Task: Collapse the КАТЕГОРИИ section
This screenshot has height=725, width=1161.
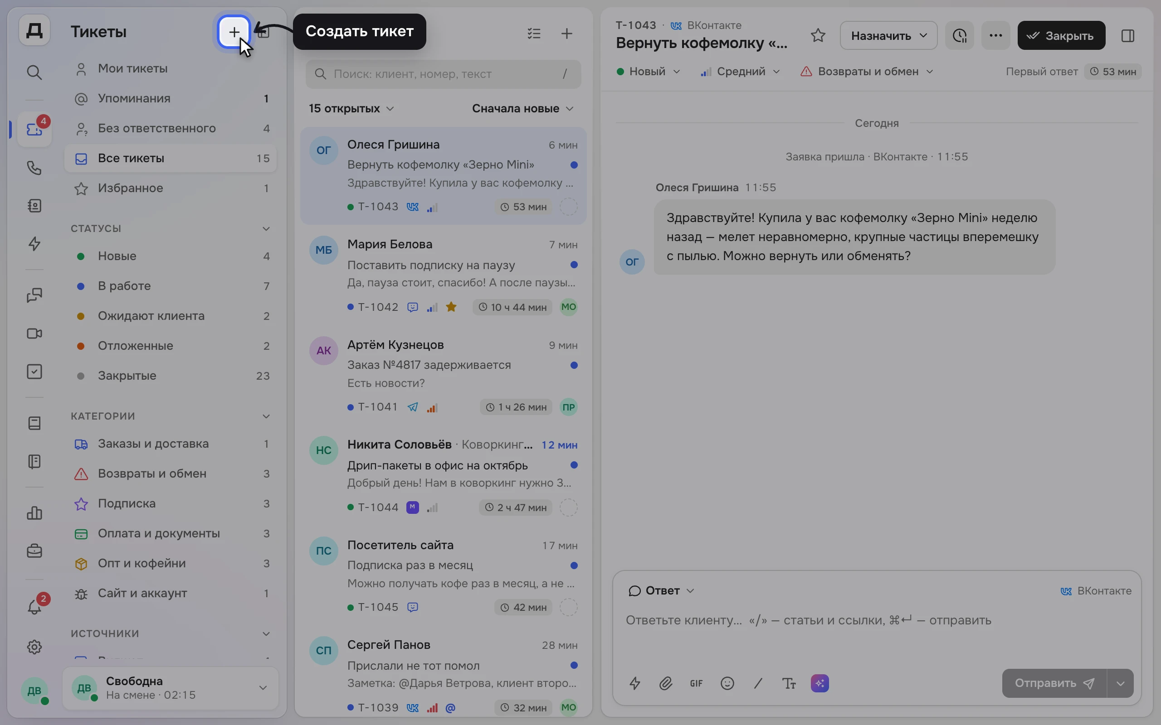Action: pyautogui.click(x=266, y=416)
